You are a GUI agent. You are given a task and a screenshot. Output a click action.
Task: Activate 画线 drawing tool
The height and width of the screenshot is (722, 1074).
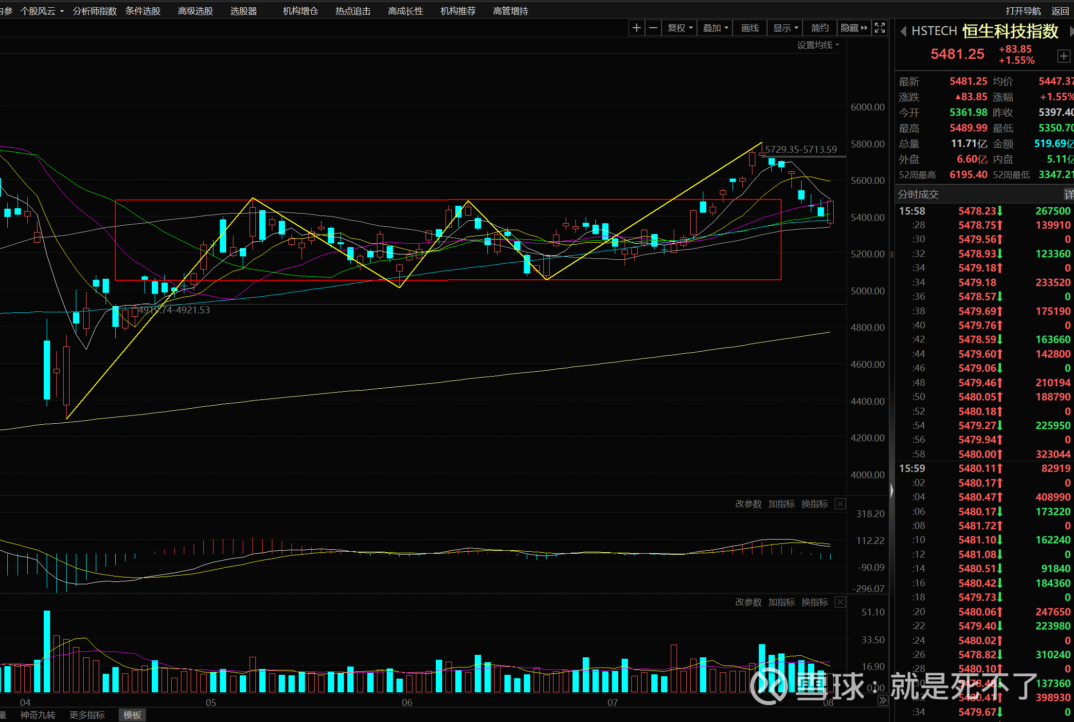pyautogui.click(x=750, y=28)
